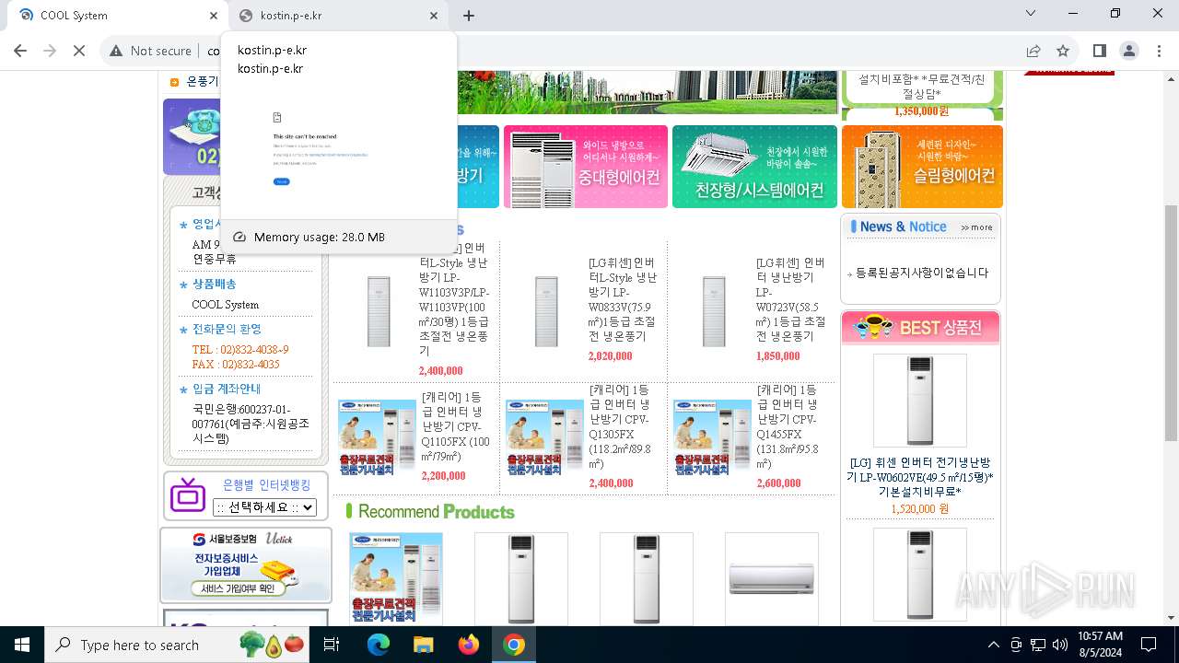Share this page icon

1033,51
